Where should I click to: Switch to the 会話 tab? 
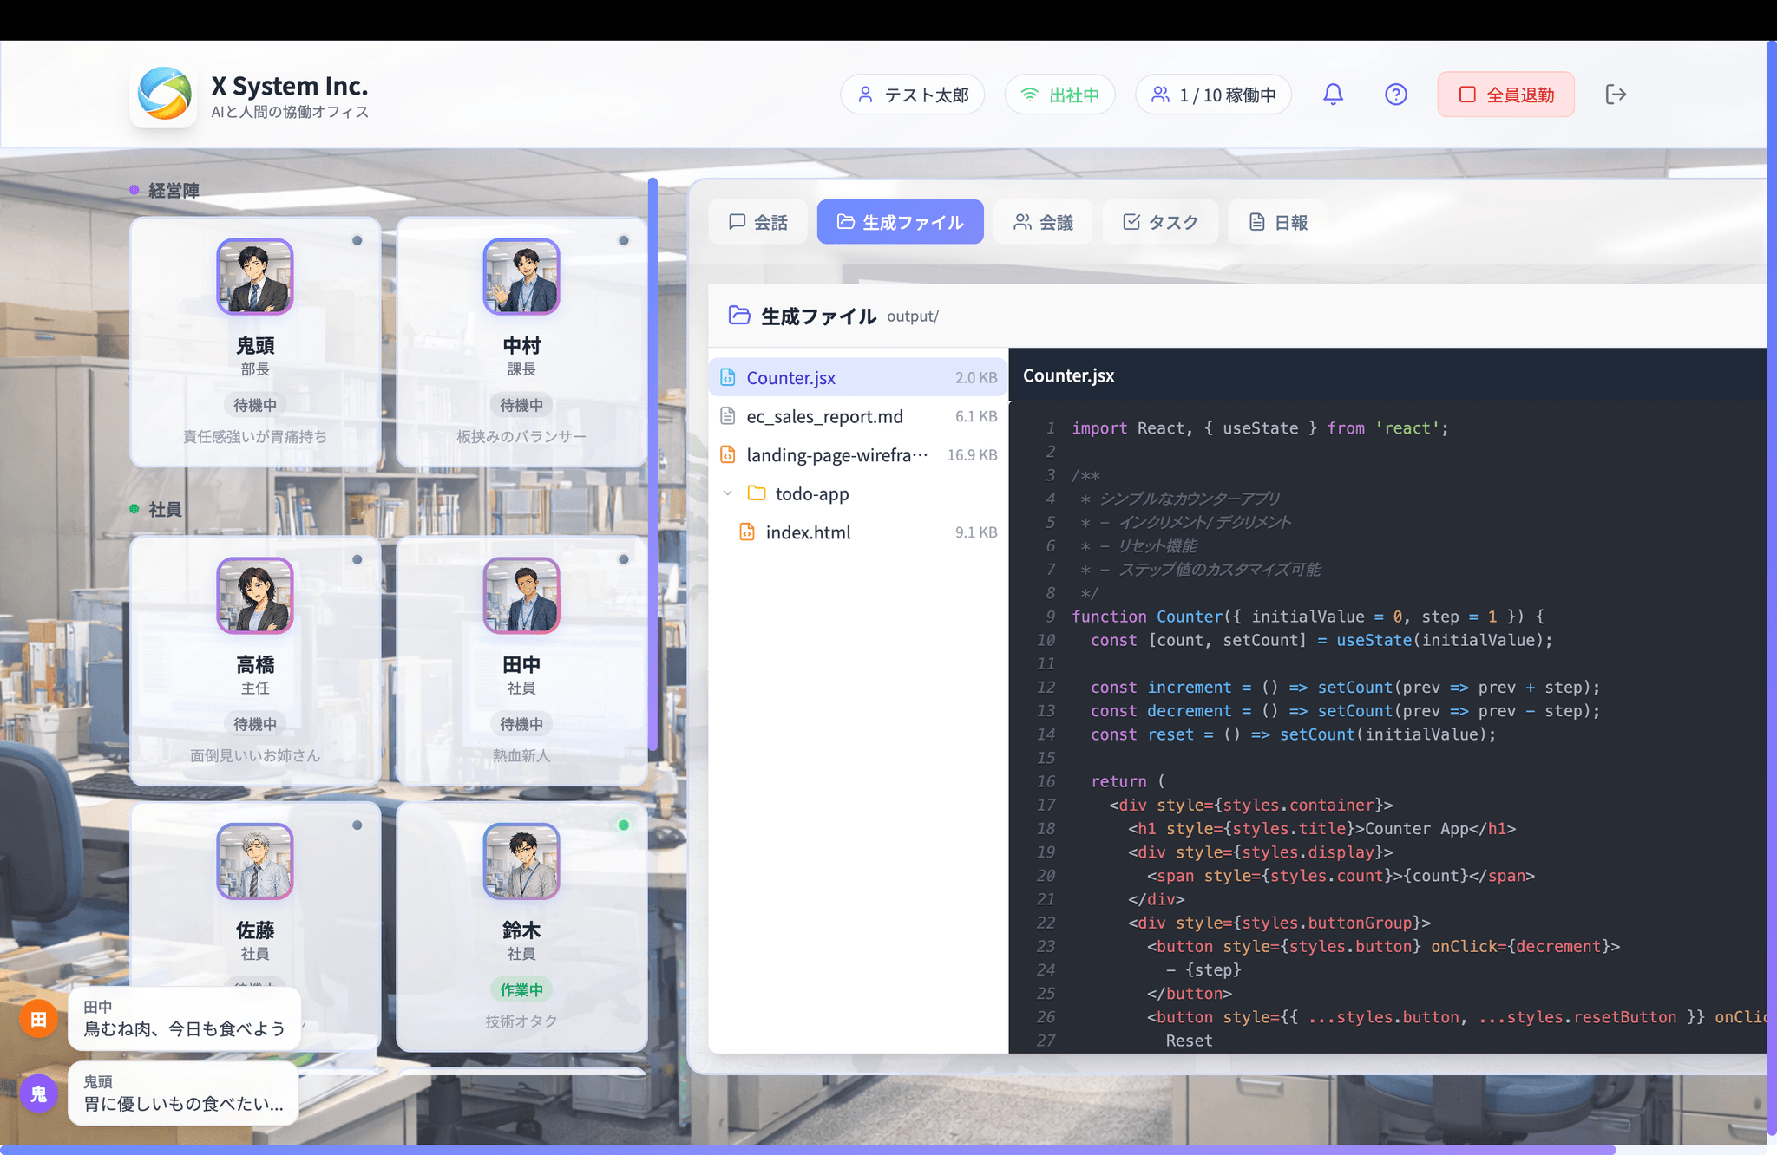point(757,222)
